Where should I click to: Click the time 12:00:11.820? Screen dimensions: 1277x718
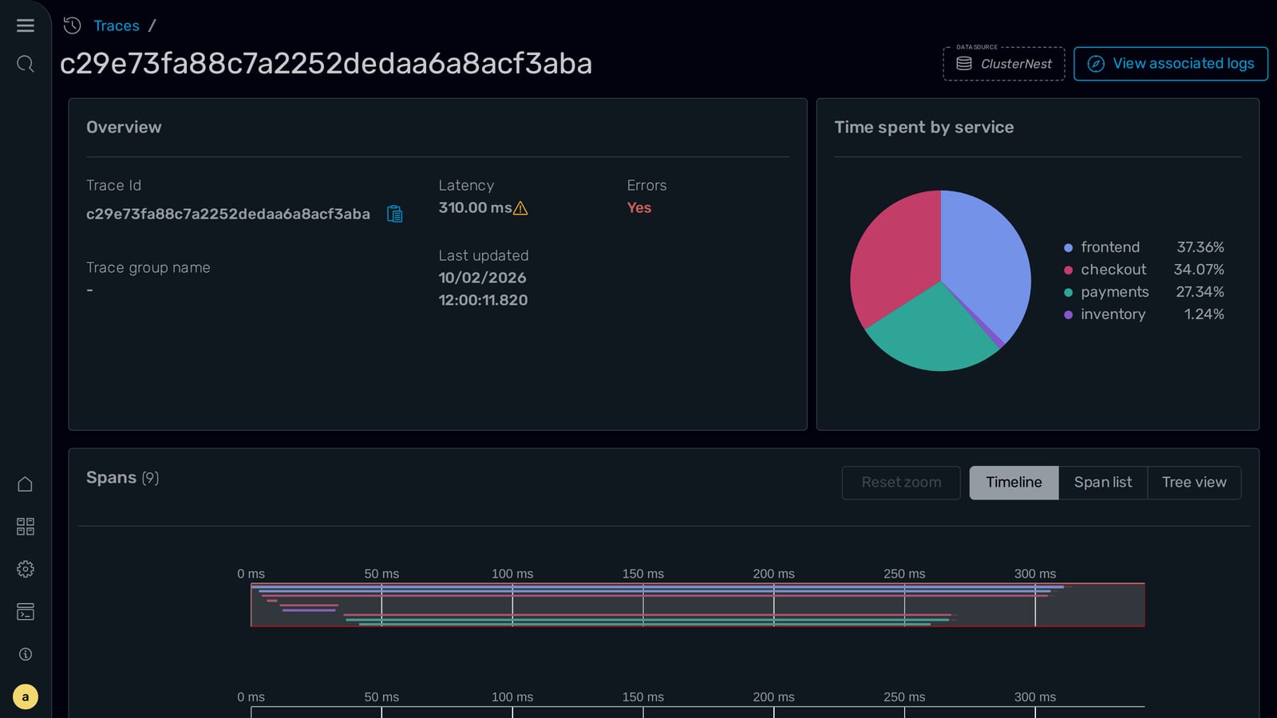click(x=483, y=300)
